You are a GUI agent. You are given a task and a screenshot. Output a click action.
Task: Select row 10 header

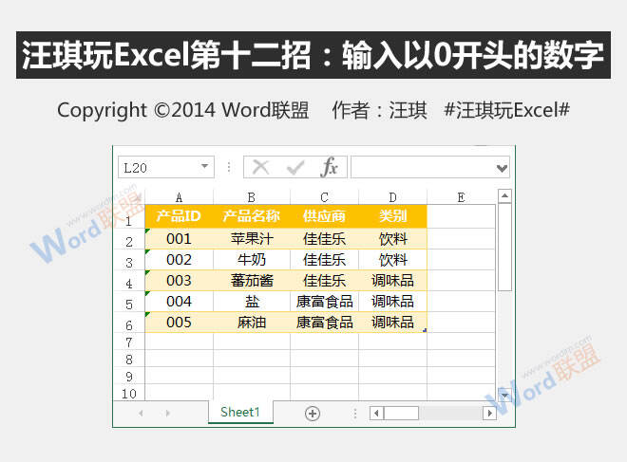[x=129, y=394]
